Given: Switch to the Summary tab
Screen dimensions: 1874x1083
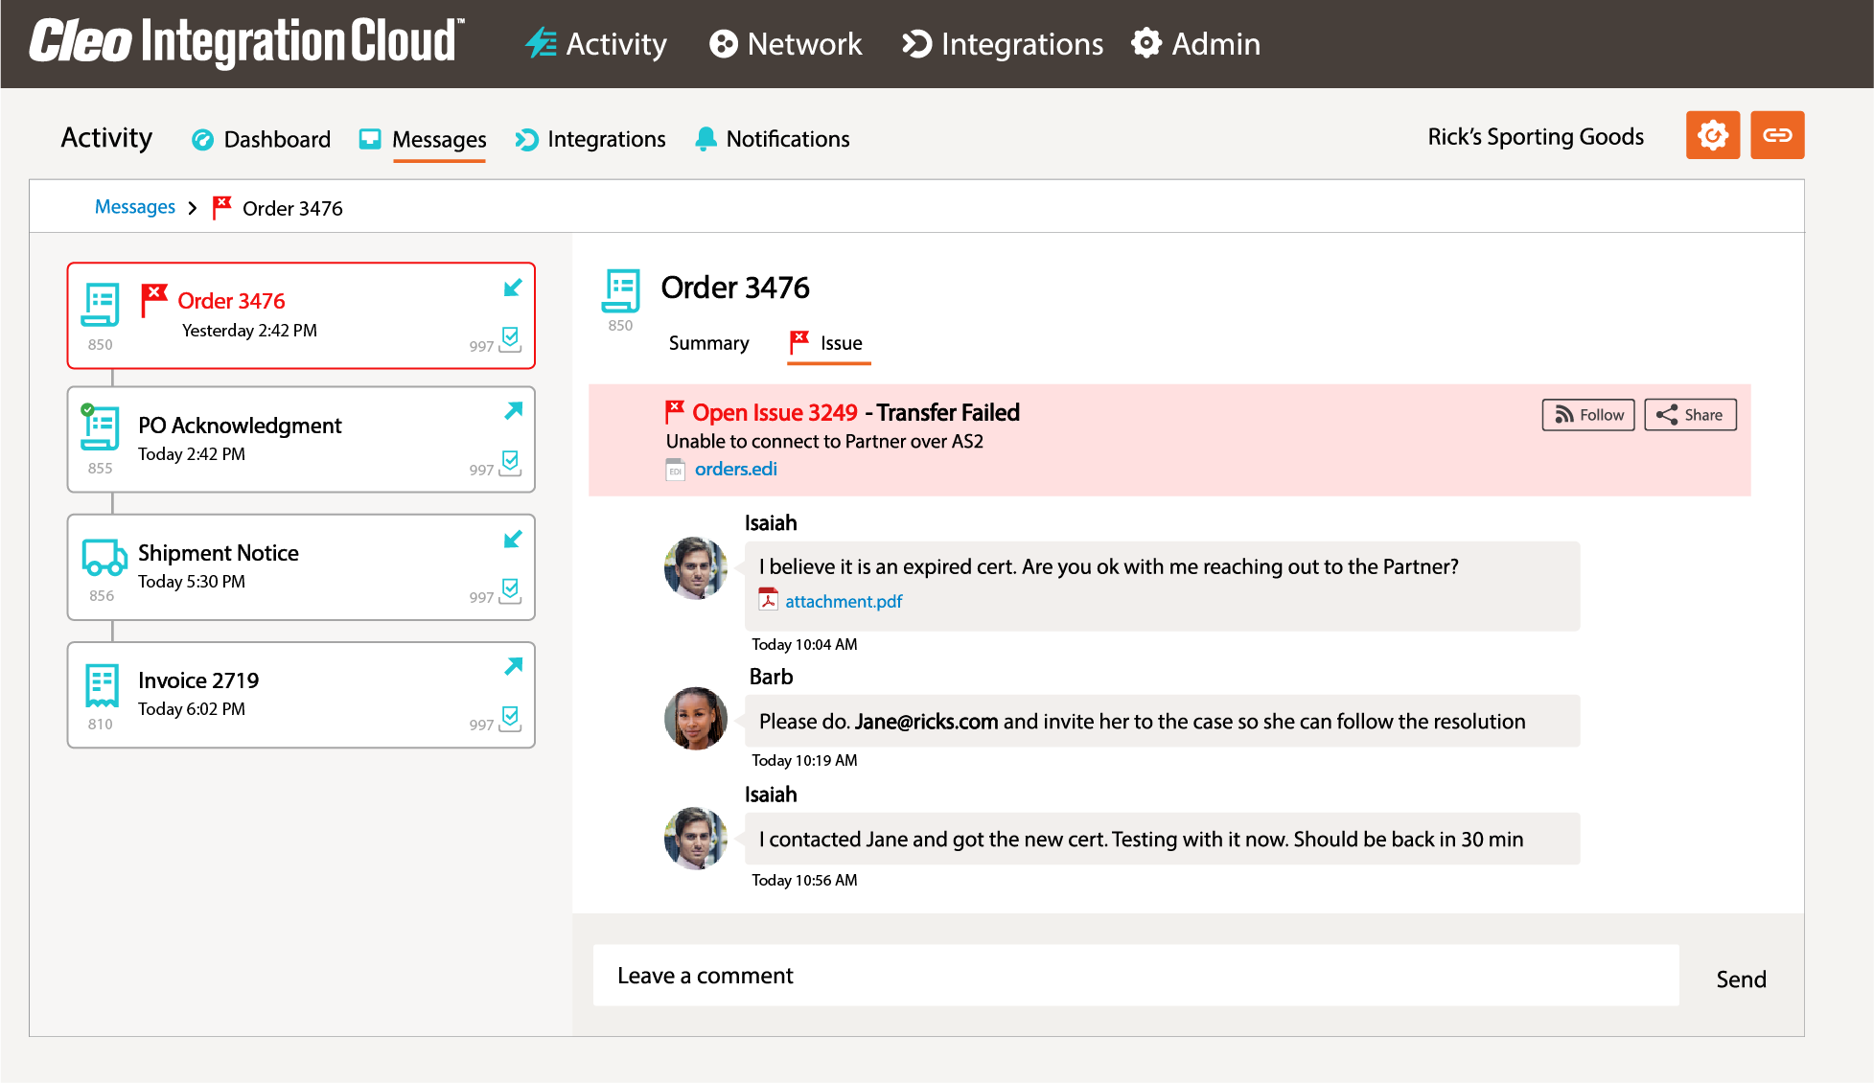Looking at the screenshot, I should [x=708, y=343].
